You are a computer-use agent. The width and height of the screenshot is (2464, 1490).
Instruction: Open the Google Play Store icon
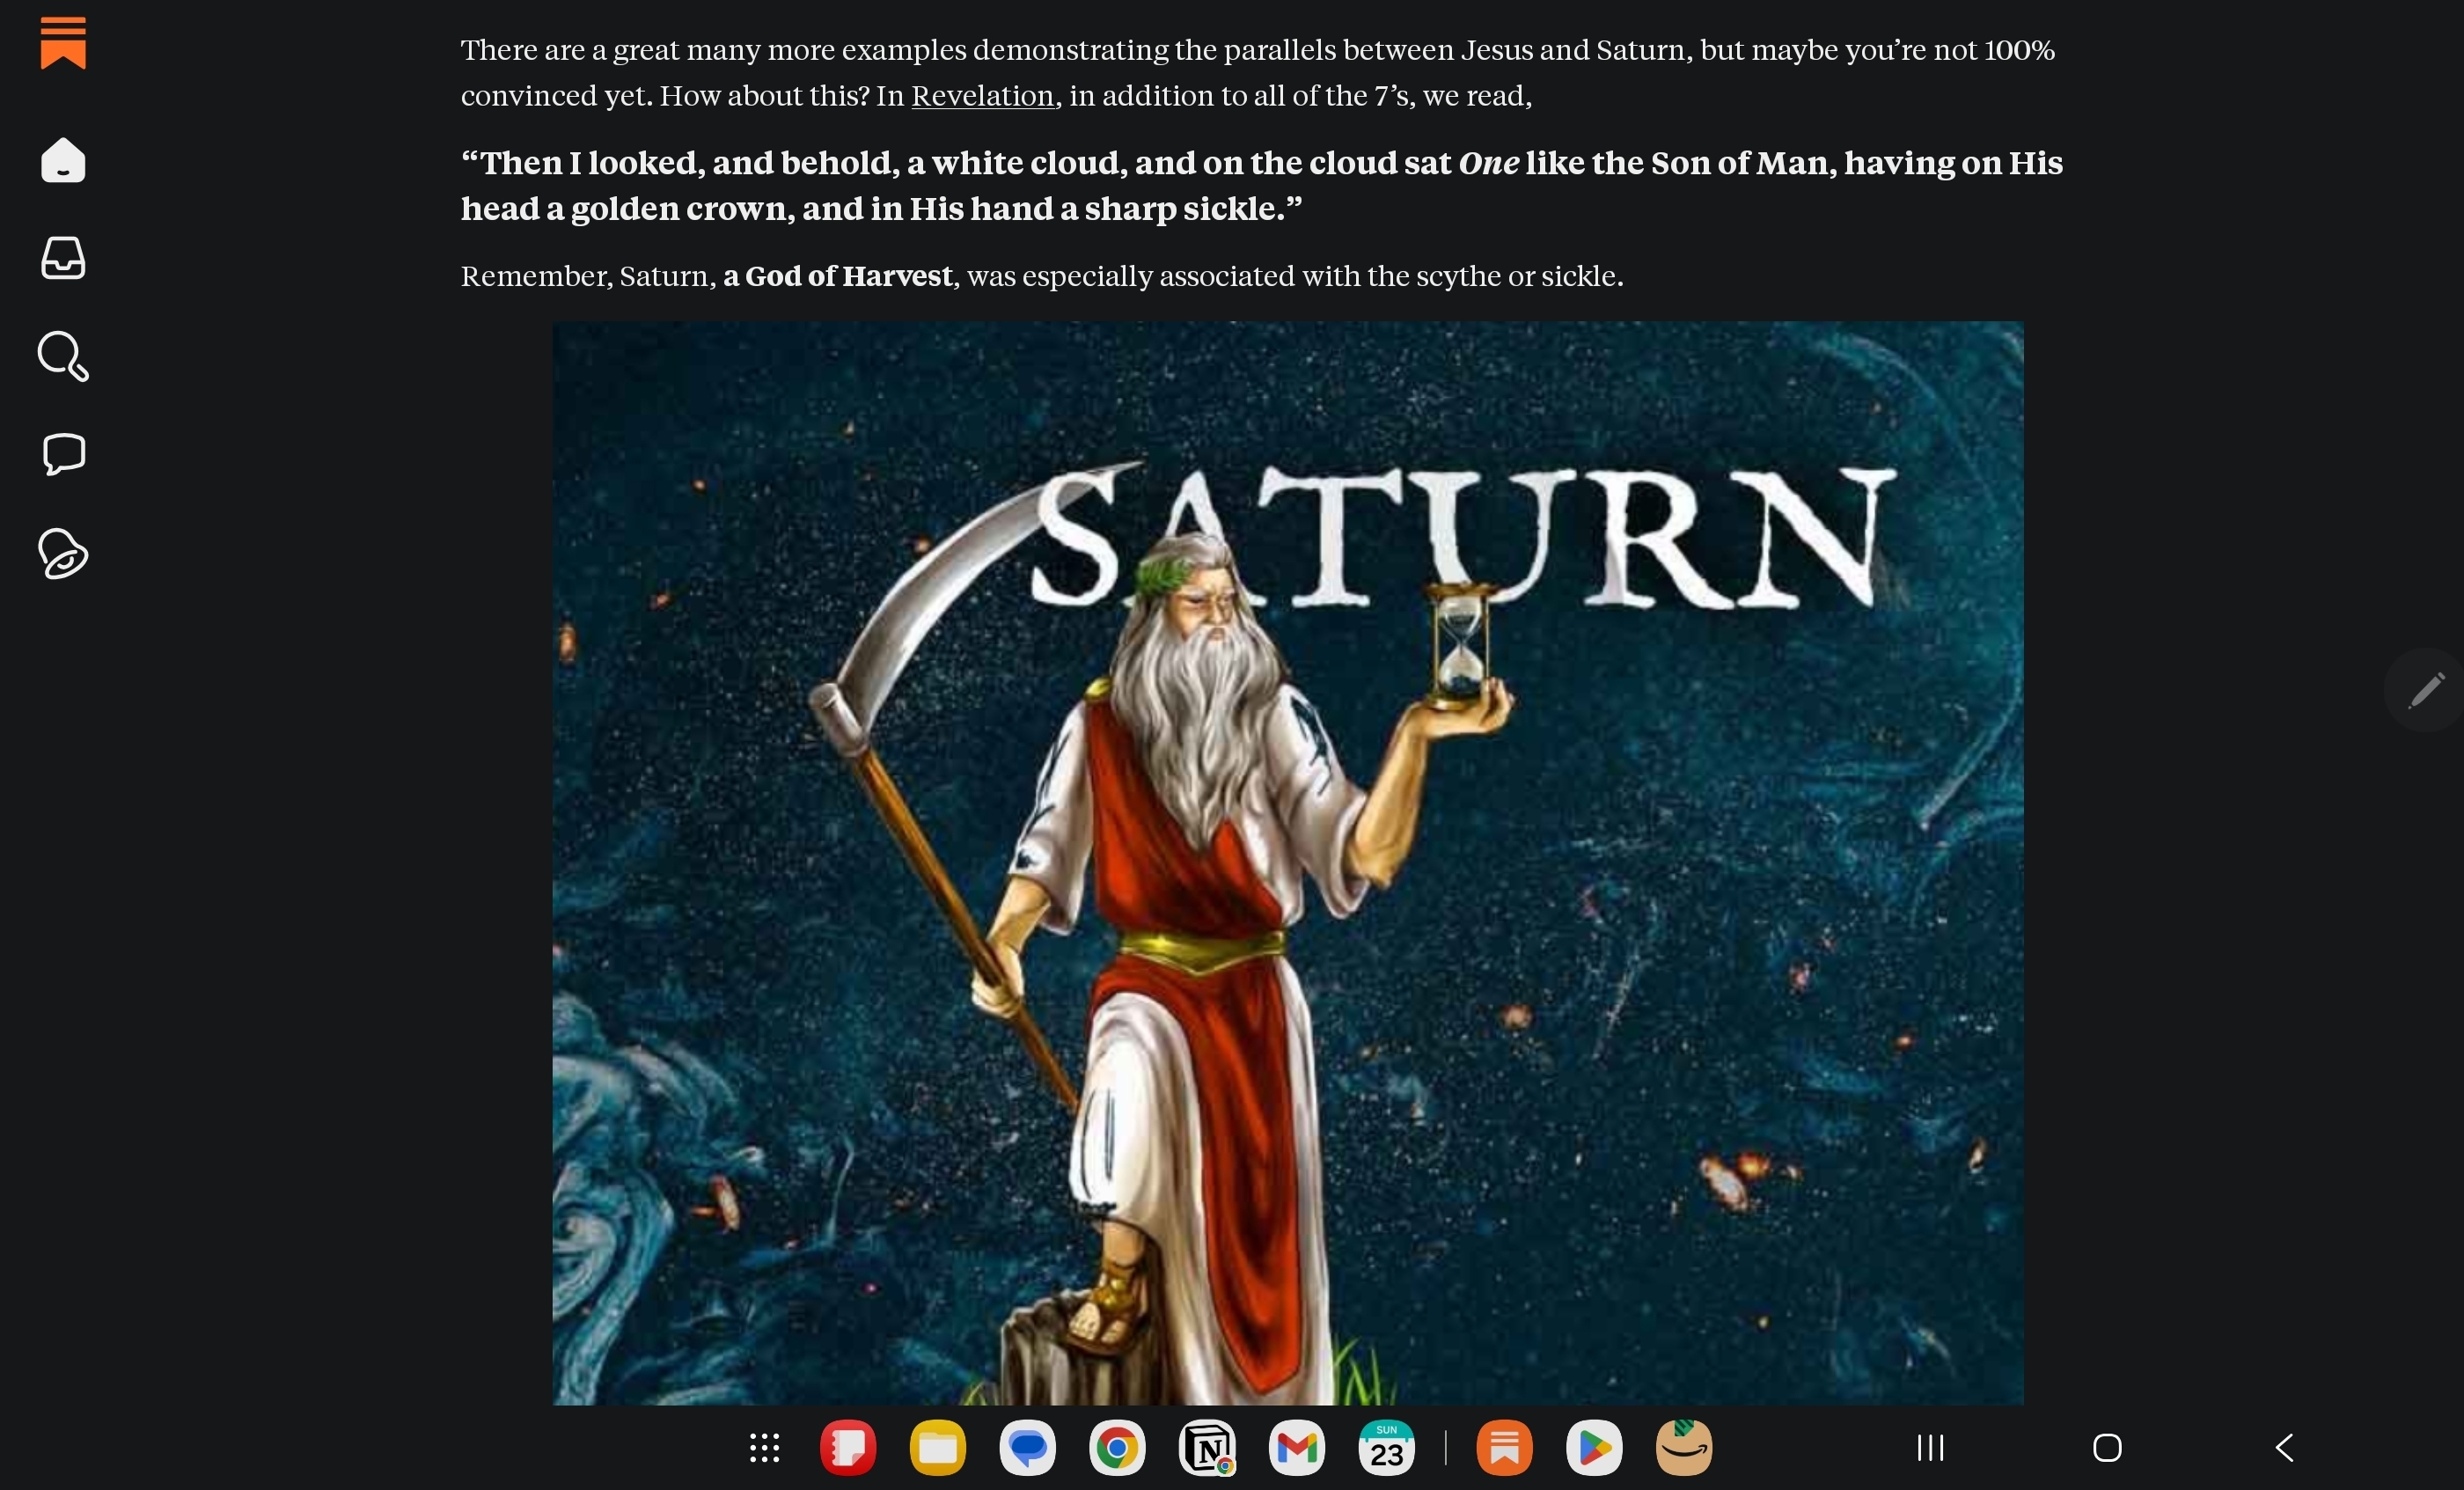click(x=1594, y=1447)
